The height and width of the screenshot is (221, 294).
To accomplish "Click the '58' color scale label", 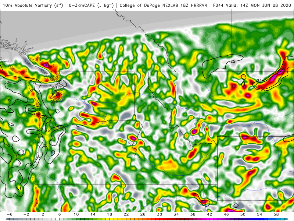I will tap(276, 214).
